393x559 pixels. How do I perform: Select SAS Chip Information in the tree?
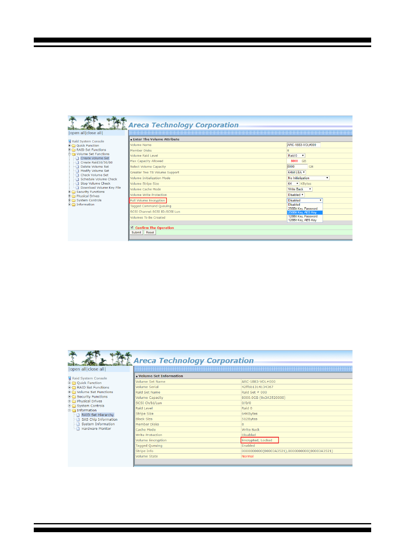click(x=100, y=419)
